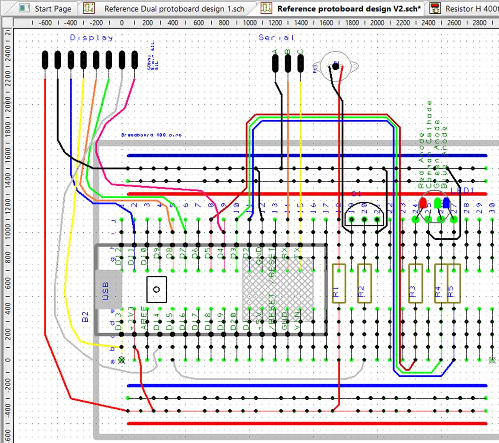Select resistor R5 on the breadboard
This screenshot has height=443, width=499.
click(454, 283)
